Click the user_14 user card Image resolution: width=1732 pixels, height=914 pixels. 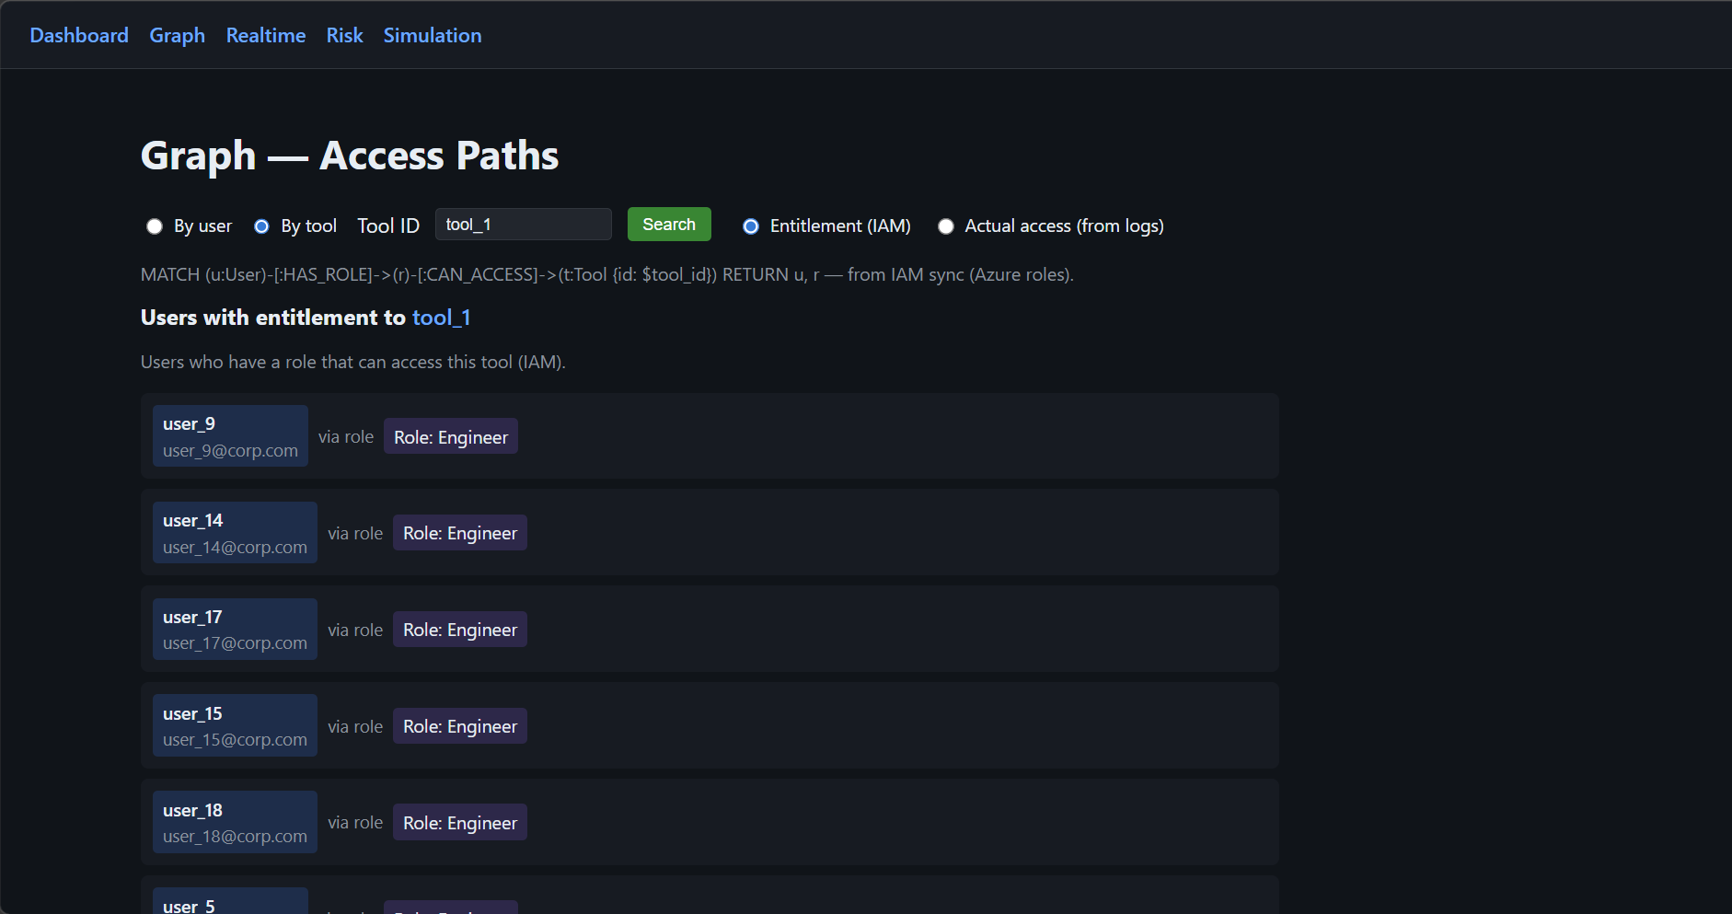pyautogui.click(x=235, y=532)
